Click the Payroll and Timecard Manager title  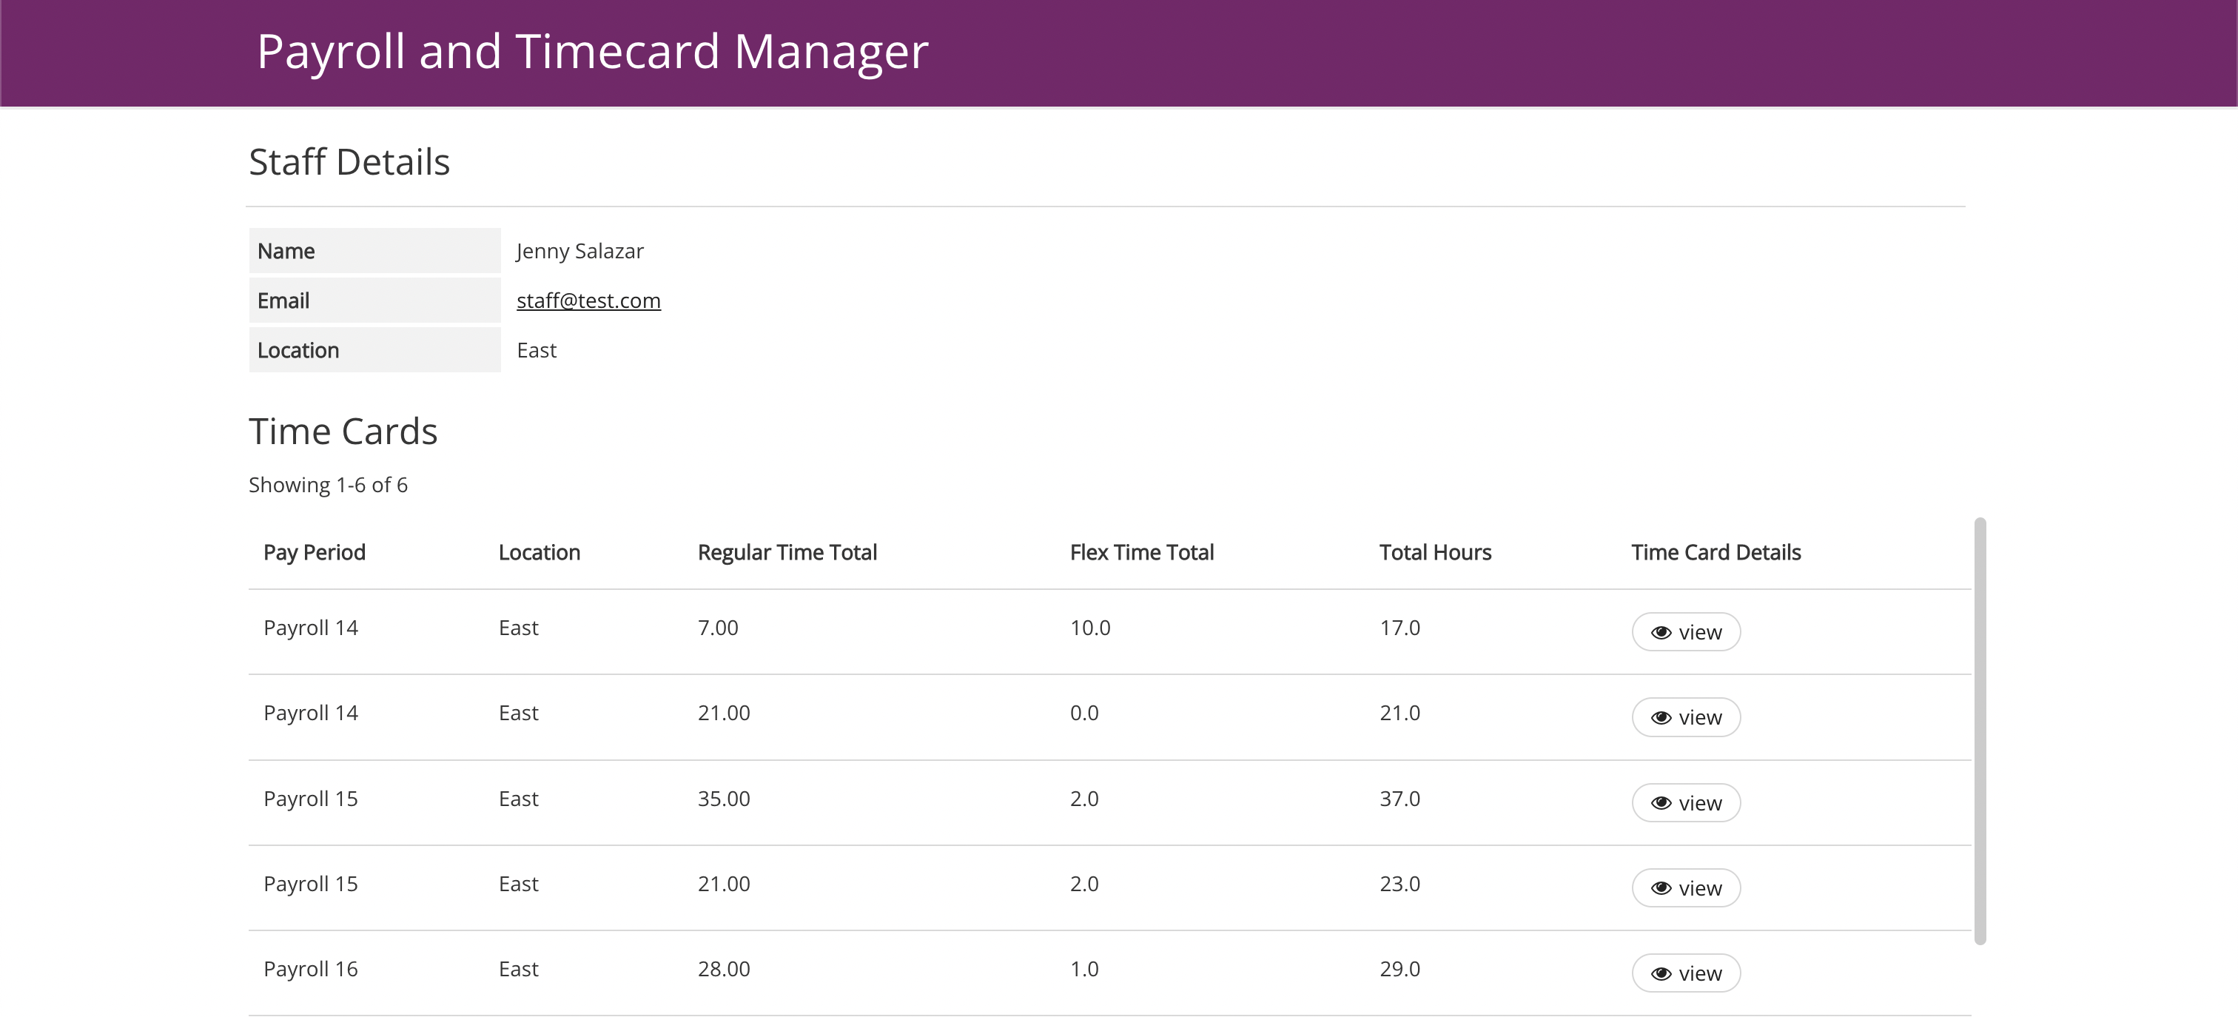593,51
